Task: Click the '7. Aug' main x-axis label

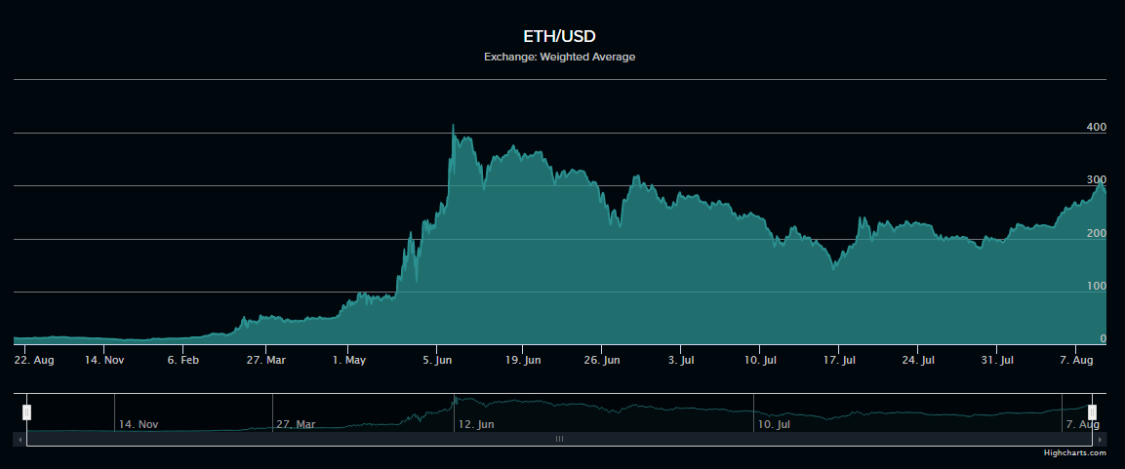Action: (x=1079, y=360)
